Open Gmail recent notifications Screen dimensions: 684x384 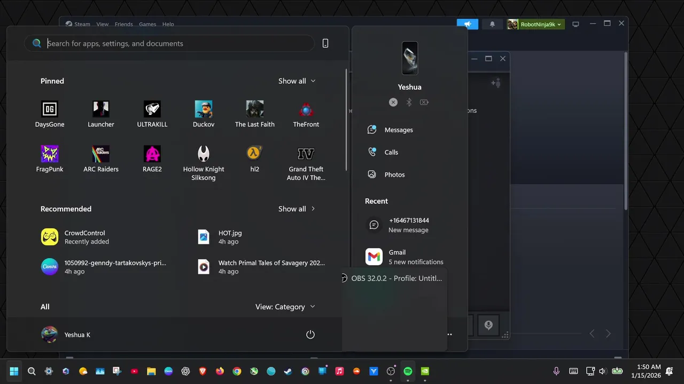click(x=409, y=257)
